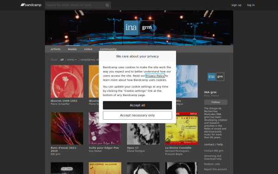Open La Divine Comédie album cover

tap(181, 129)
